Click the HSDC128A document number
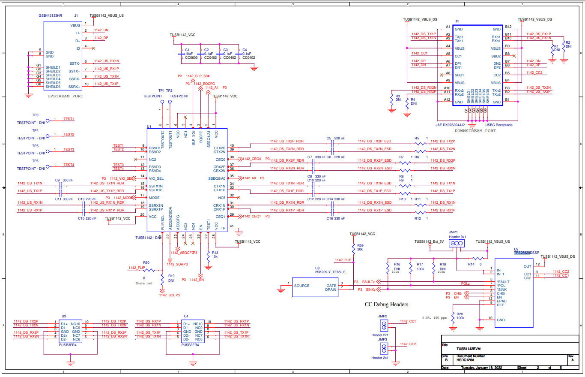This screenshot has height=377, width=585. pos(465,360)
